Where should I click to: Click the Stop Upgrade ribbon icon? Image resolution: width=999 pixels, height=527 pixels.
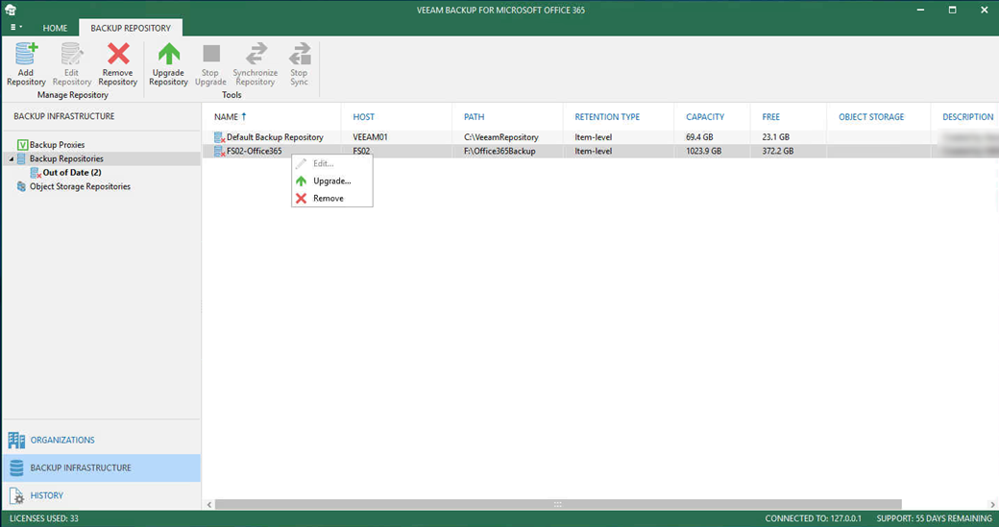211,54
